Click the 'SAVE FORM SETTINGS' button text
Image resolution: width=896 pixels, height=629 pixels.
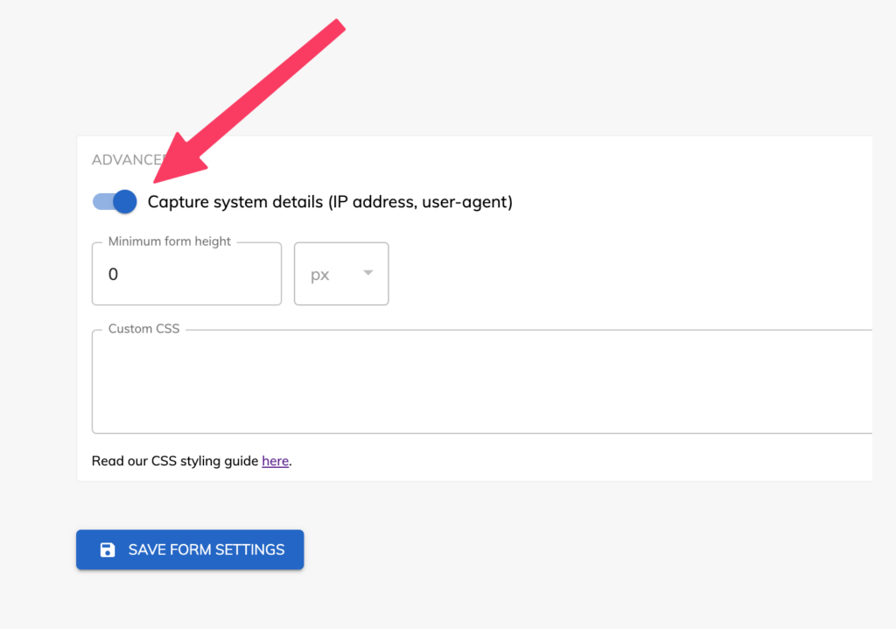coord(206,550)
